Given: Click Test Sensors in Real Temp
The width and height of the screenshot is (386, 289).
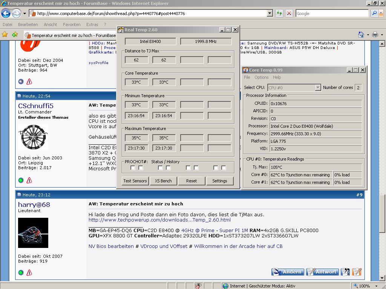Looking at the screenshot, I should [x=135, y=181].
